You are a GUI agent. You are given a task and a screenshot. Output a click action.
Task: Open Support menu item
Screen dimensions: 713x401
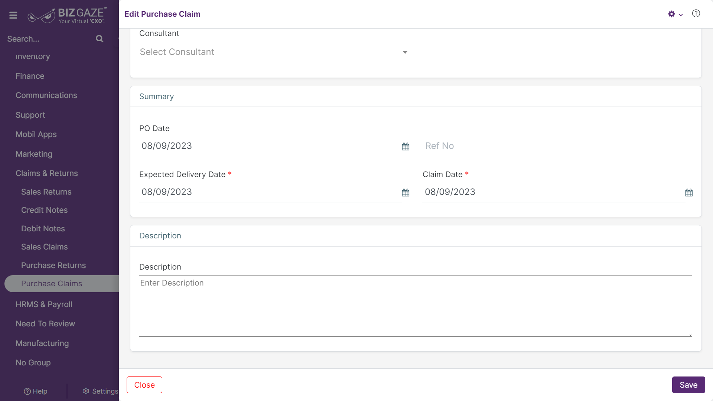click(30, 115)
